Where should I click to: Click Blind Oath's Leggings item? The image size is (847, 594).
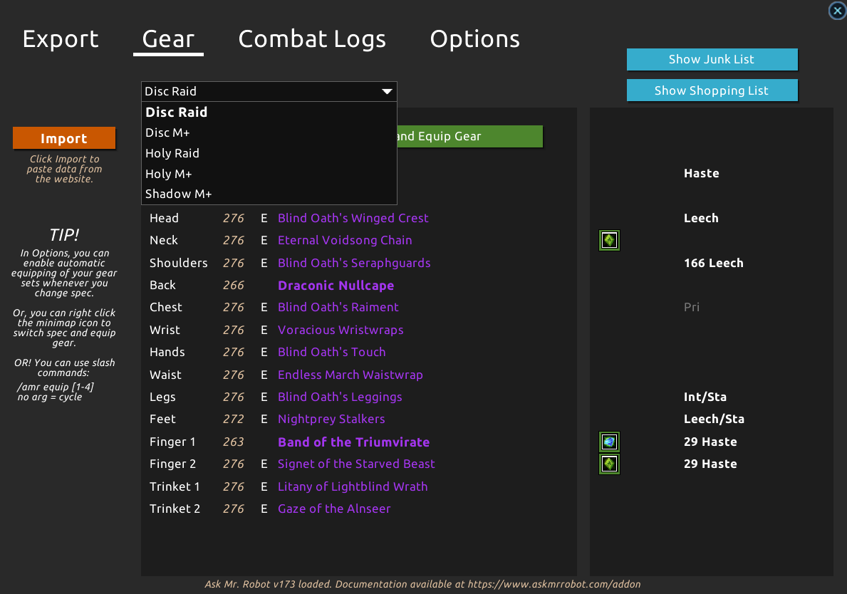coord(340,397)
